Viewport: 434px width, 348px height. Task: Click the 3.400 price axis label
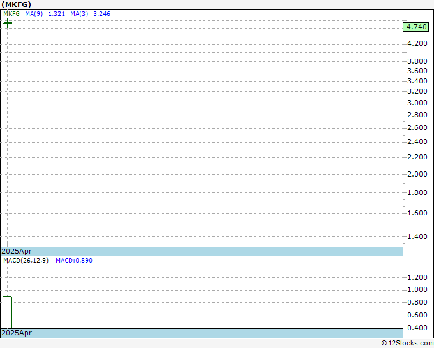(417, 82)
